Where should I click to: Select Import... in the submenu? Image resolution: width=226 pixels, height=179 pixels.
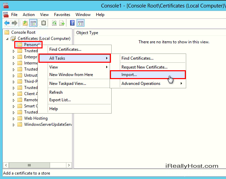click(x=148, y=75)
